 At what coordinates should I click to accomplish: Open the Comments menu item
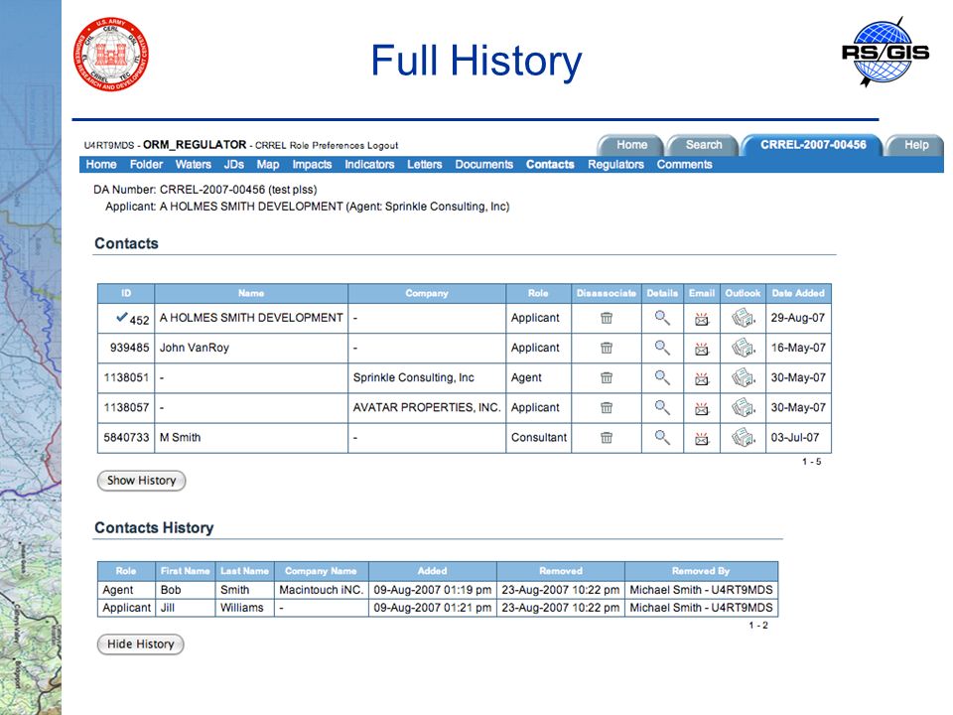pyautogui.click(x=684, y=164)
